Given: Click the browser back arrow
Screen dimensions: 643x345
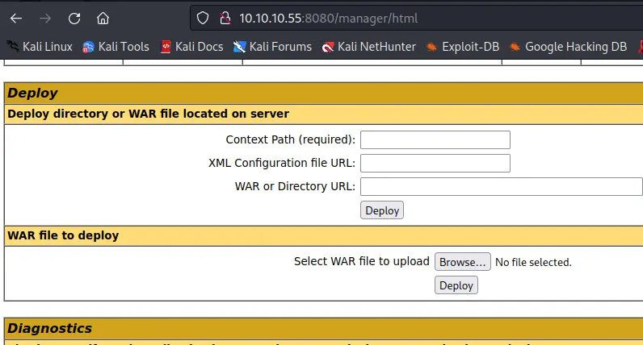Looking at the screenshot, I should [x=16, y=18].
